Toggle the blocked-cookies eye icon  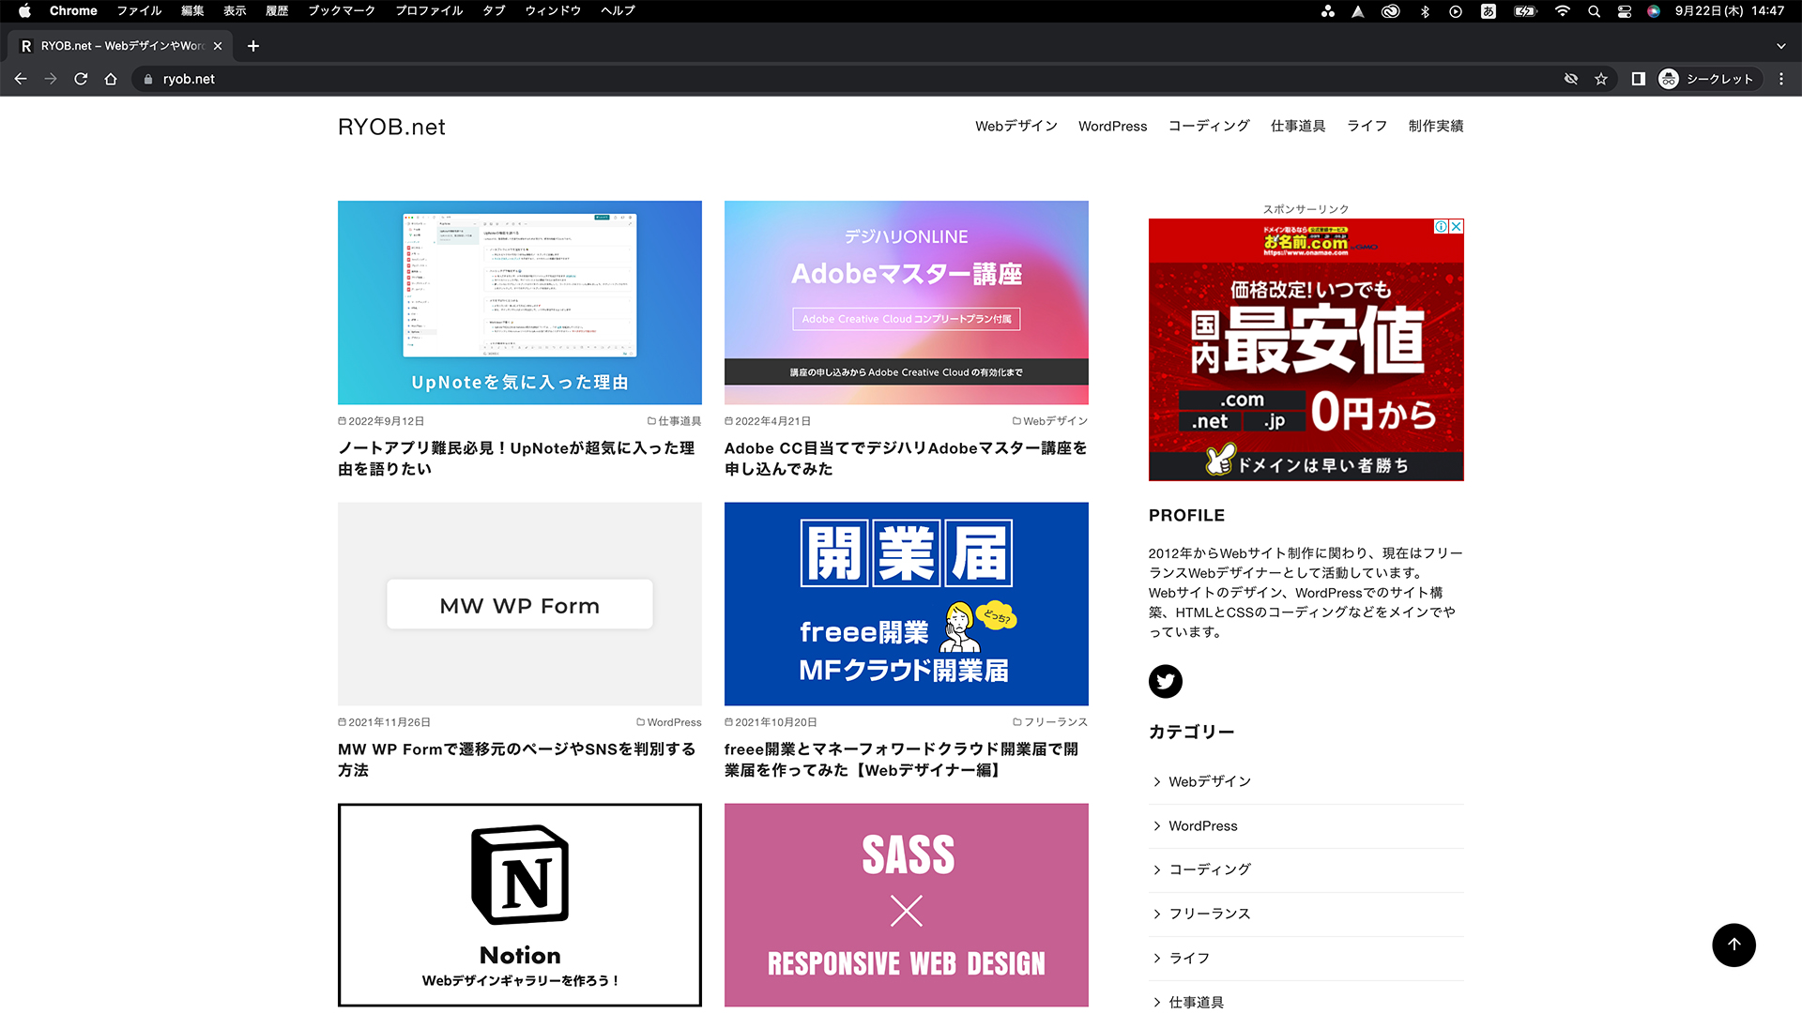pyautogui.click(x=1571, y=79)
